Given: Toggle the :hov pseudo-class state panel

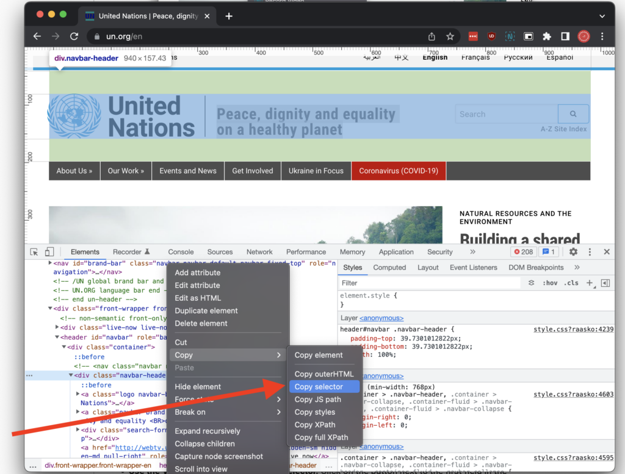Looking at the screenshot, I should coord(550,282).
